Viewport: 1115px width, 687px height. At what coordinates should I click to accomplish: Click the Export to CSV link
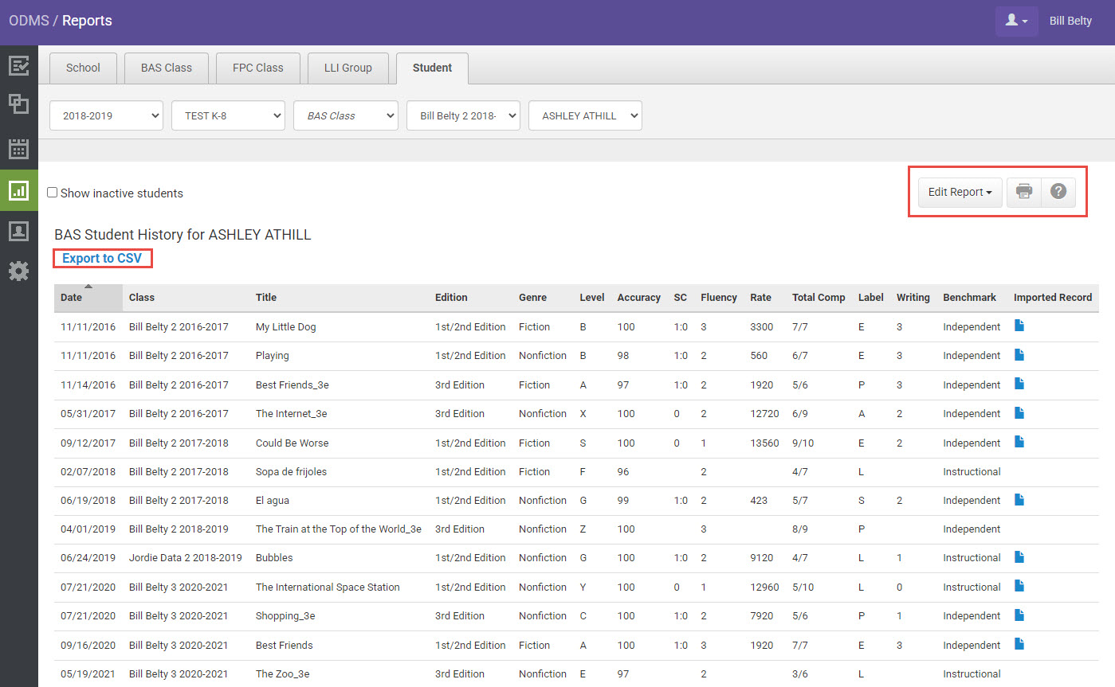102,258
